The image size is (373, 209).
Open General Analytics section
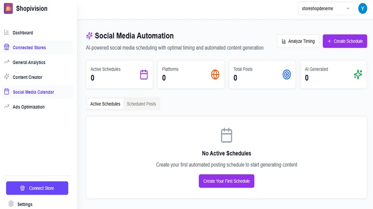tap(37, 62)
